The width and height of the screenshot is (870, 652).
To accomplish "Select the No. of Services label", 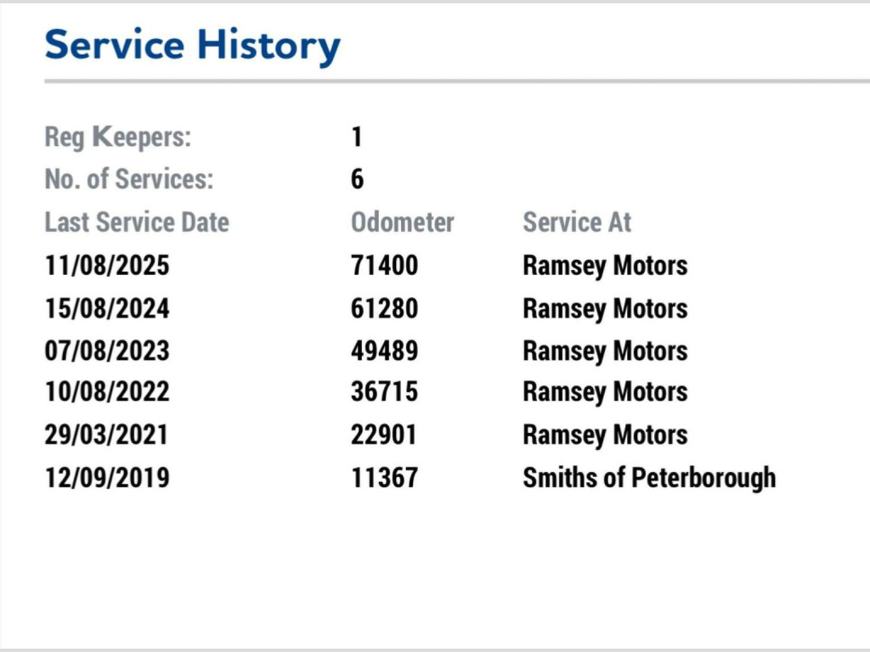I will 129,180.
